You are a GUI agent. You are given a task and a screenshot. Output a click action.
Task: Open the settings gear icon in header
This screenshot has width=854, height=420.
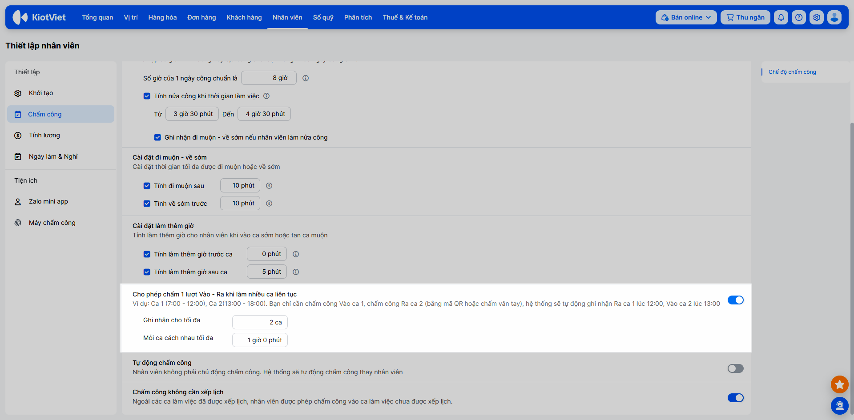(817, 17)
